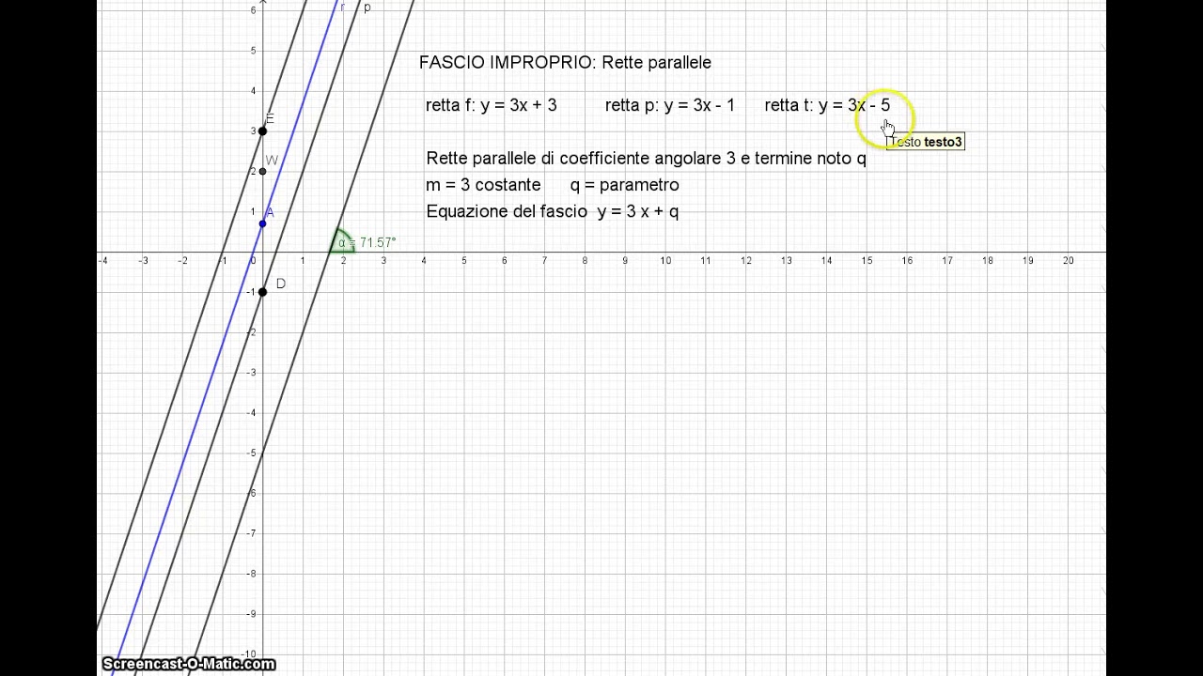Viewport: 1203px width, 676px height.
Task: Click the 'm = 3 costante' text
Action: coord(483,185)
